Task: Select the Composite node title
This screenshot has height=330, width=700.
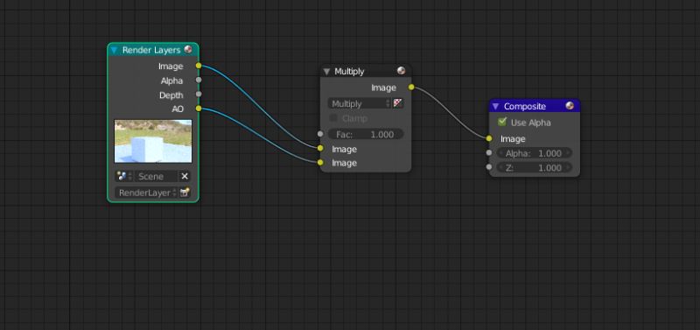Action: tap(525, 106)
